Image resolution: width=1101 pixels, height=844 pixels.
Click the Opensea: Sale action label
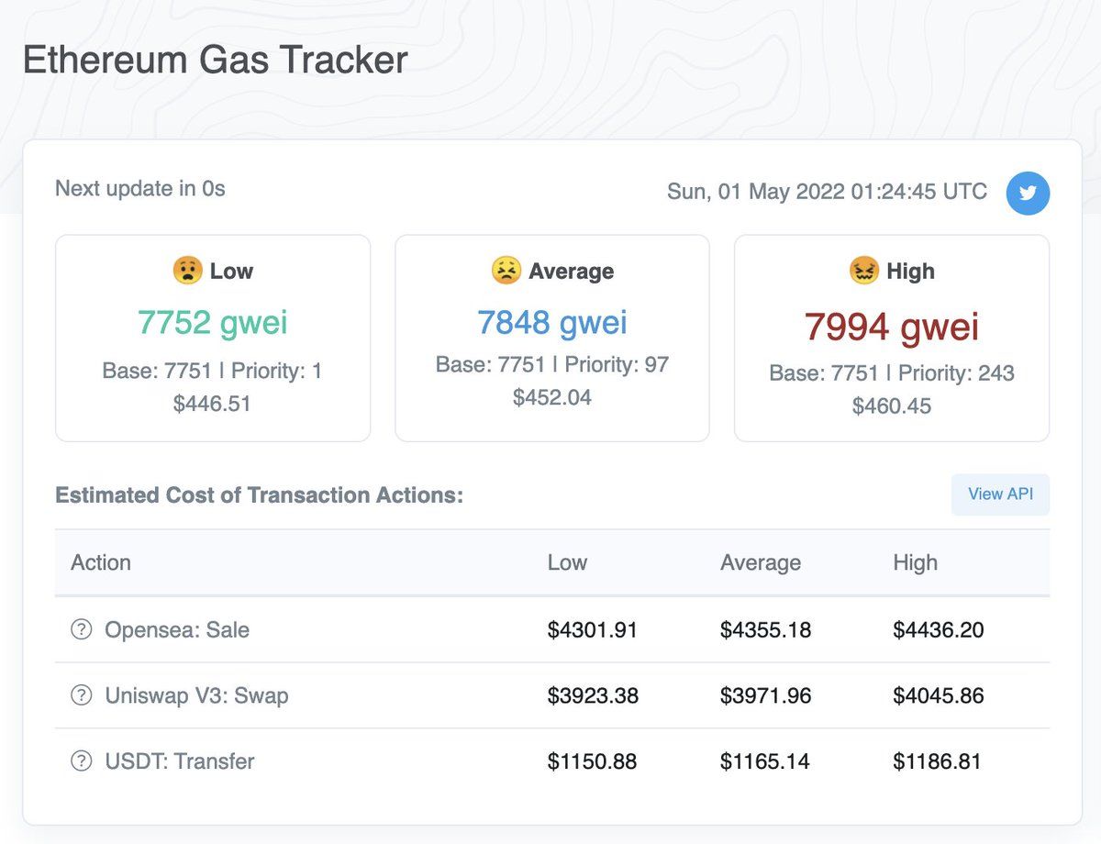(x=177, y=630)
